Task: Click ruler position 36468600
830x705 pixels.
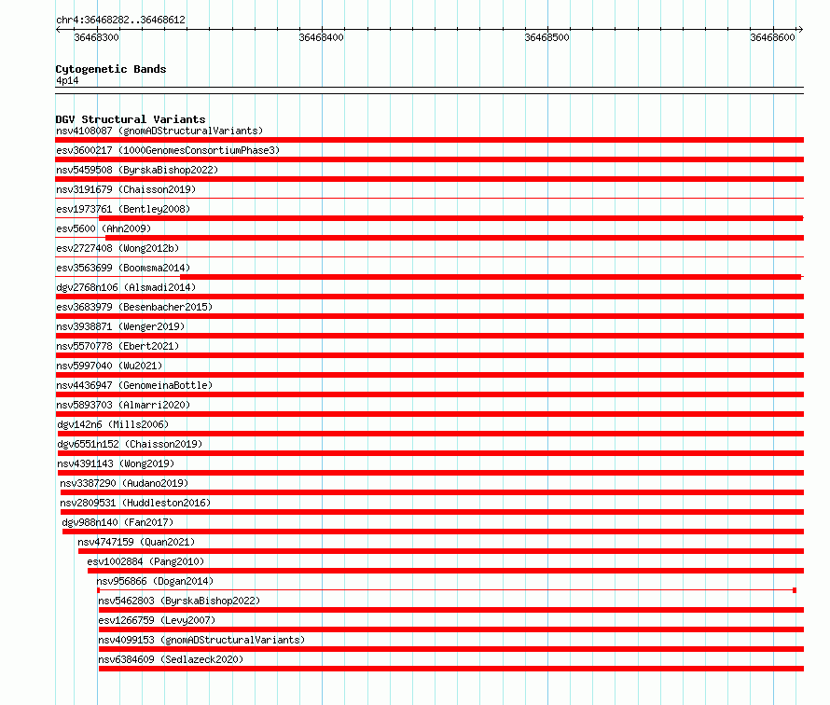Action: coord(772,37)
